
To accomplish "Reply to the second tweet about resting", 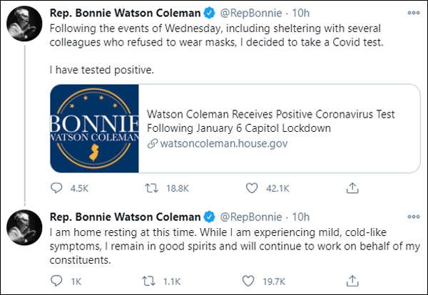I will (x=58, y=281).
